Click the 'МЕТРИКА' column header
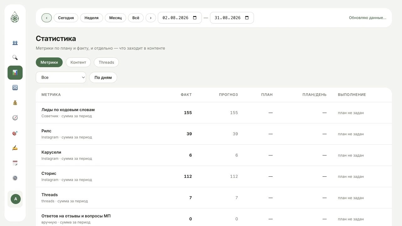Image resolution: width=402 pixels, height=226 pixels. [51, 95]
